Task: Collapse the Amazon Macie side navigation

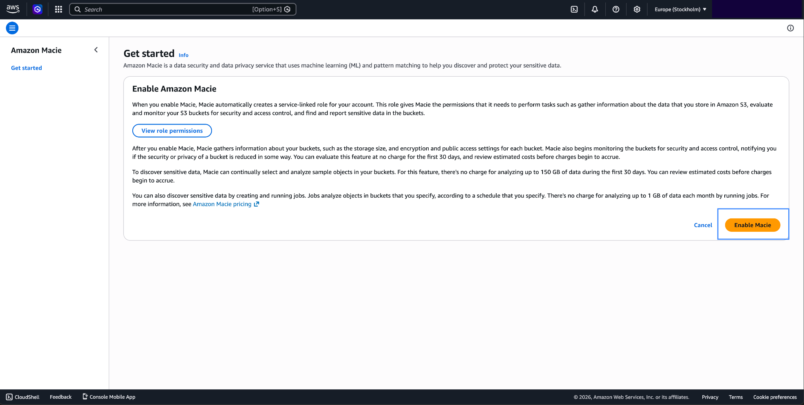Action: pyautogui.click(x=96, y=50)
